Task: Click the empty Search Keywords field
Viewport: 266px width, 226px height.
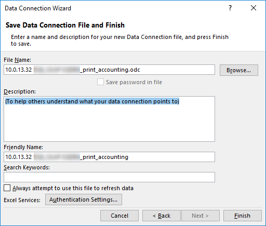Action: coord(109,177)
